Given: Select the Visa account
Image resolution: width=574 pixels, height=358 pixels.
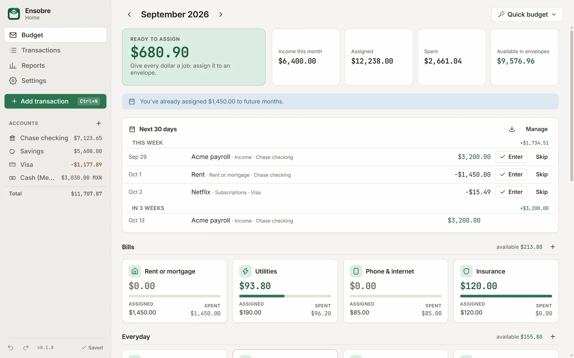Looking at the screenshot, I should tap(55, 165).
